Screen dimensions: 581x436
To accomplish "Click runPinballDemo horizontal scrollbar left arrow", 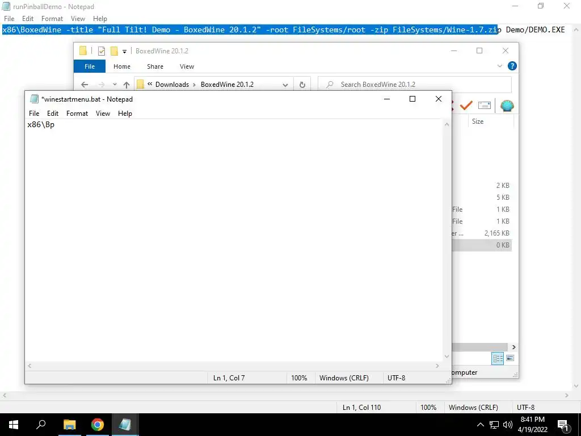I will point(5,395).
